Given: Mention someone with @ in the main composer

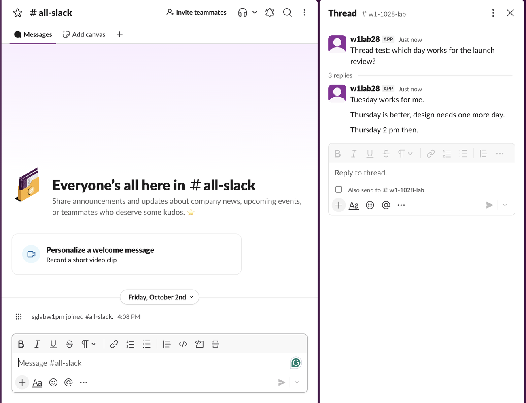Looking at the screenshot, I should (x=68, y=382).
